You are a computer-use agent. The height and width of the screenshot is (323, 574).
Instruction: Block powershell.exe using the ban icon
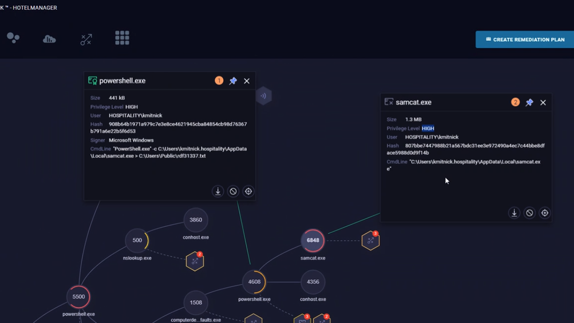[x=233, y=191]
